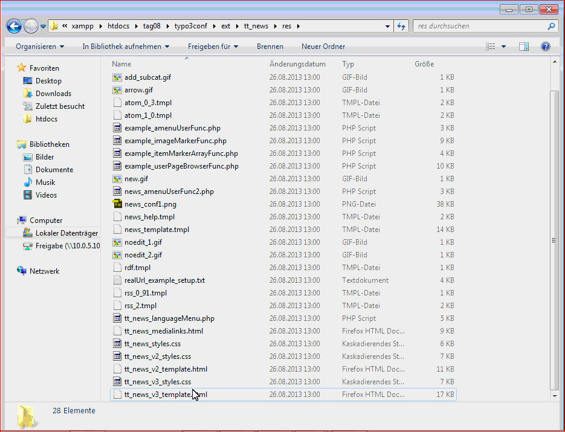The width and height of the screenshot is (565, 432).
Task: Select the htdocs breadcrumb segment
Action: (118, 27)
